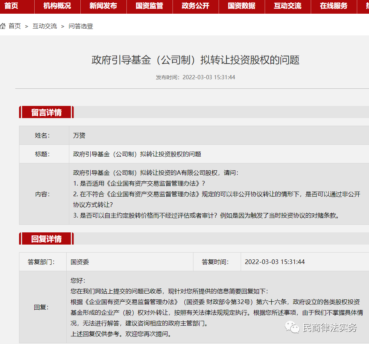This screenshot has width=369, height=344.
Task: Select the line 上述回复仅供参考。欢迎您再次提问
Action: [121, 334]
